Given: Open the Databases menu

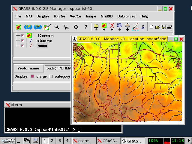Looking at the screenshot, I should (x=126, y=16).
